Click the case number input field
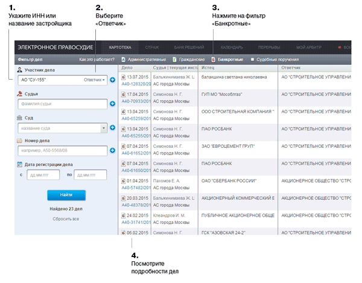 [63, 150]
